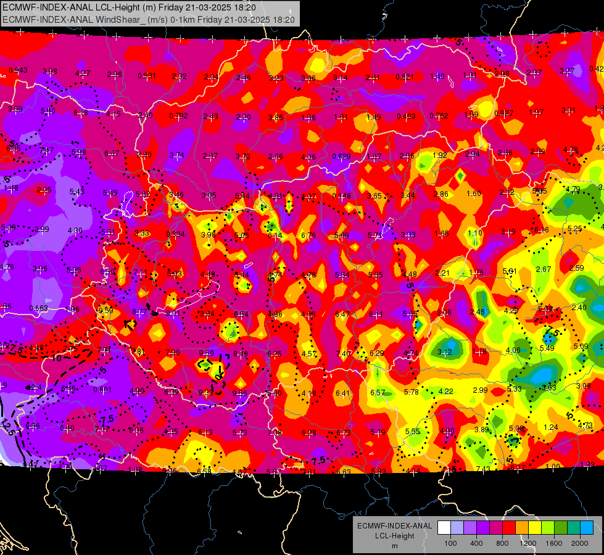Click the wind shear value 0.931
This screenshot has width=604, height=555.
click(x=147, y=76)
